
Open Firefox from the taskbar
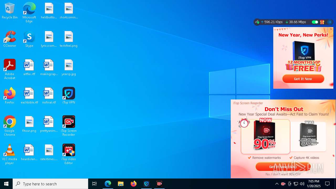[134, 184]
